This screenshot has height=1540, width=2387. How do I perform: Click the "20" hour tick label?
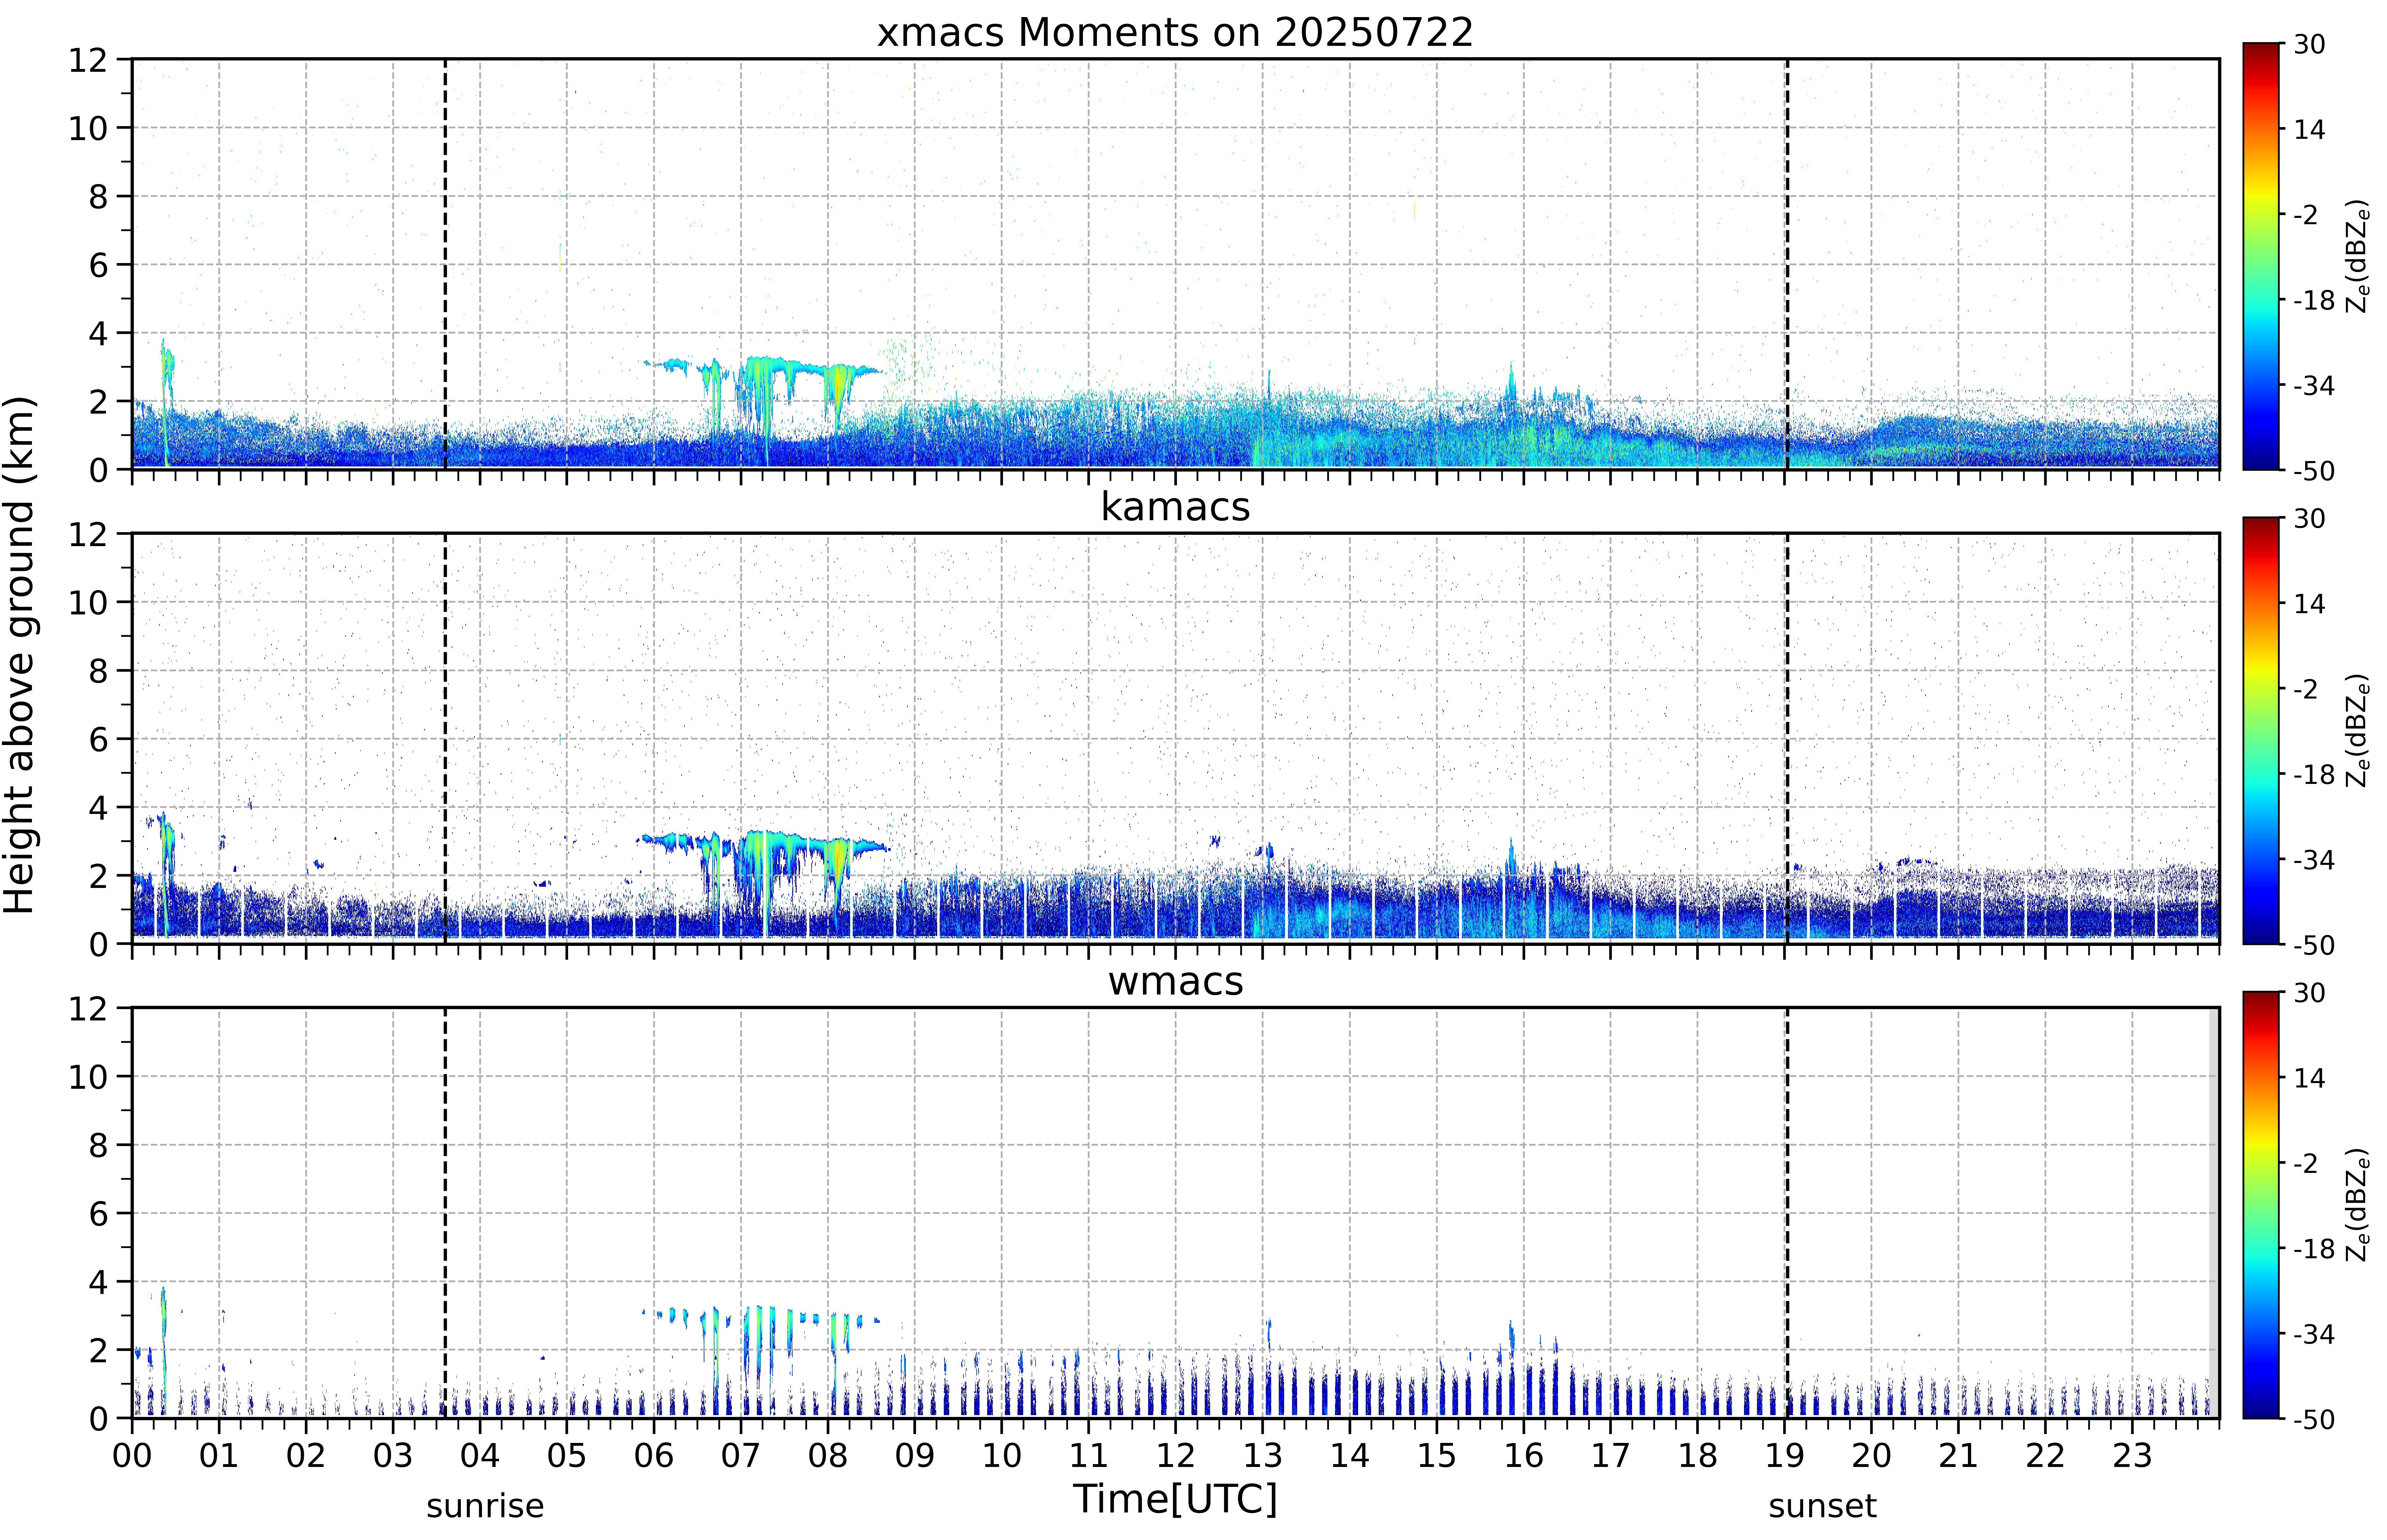pyautogui.click(x=1872, y=1456)
